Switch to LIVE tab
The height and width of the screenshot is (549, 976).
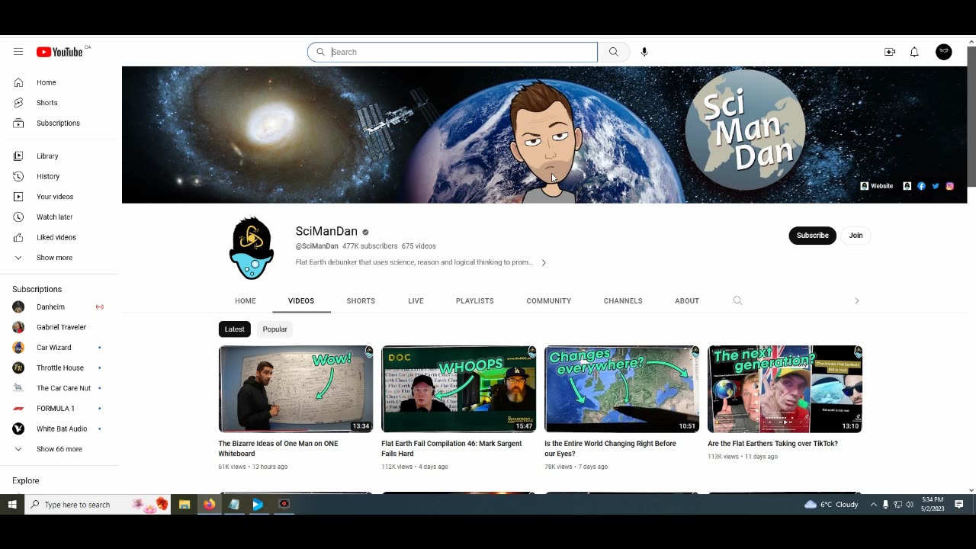click(416, 301)
